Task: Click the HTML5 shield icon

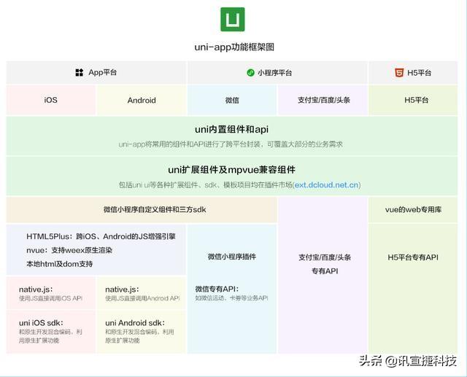Action: [399, 73]
